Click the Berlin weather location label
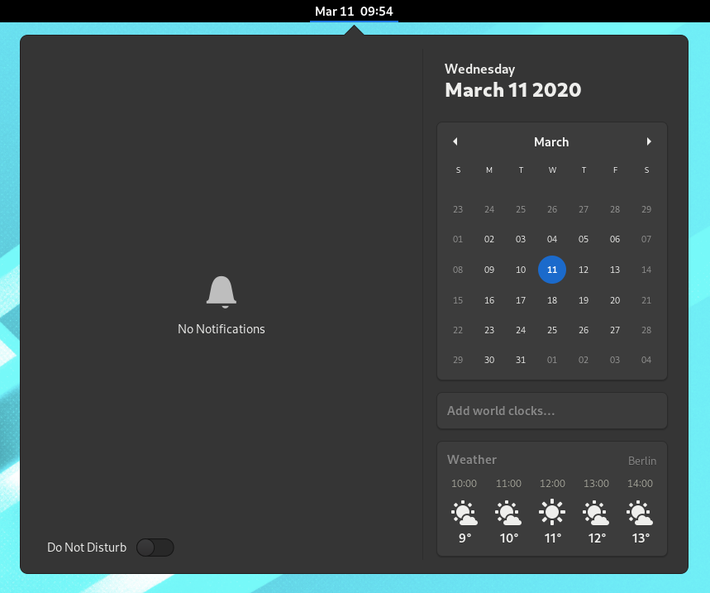This screenshot has width=710, height=593. pos(642,461)
